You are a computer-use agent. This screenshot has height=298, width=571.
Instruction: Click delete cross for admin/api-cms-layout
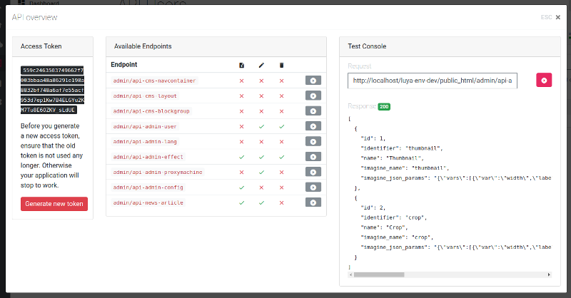[x=281, y=96]
